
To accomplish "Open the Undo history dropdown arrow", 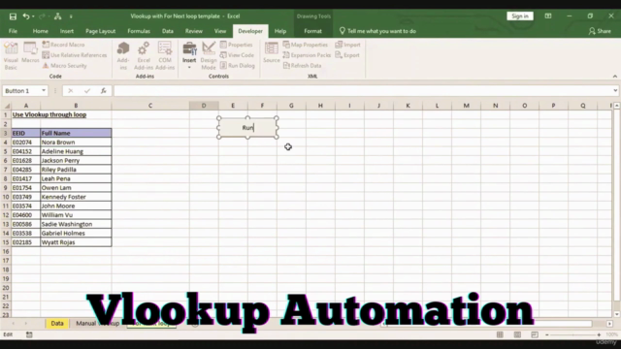I will tap(33, 16).
